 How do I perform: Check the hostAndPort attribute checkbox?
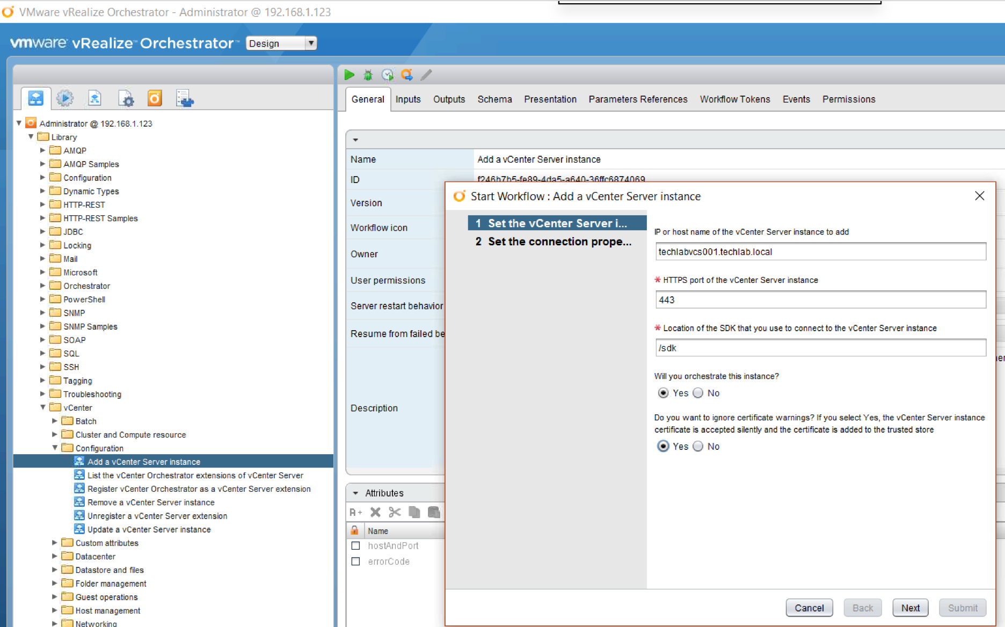[355, 545]
